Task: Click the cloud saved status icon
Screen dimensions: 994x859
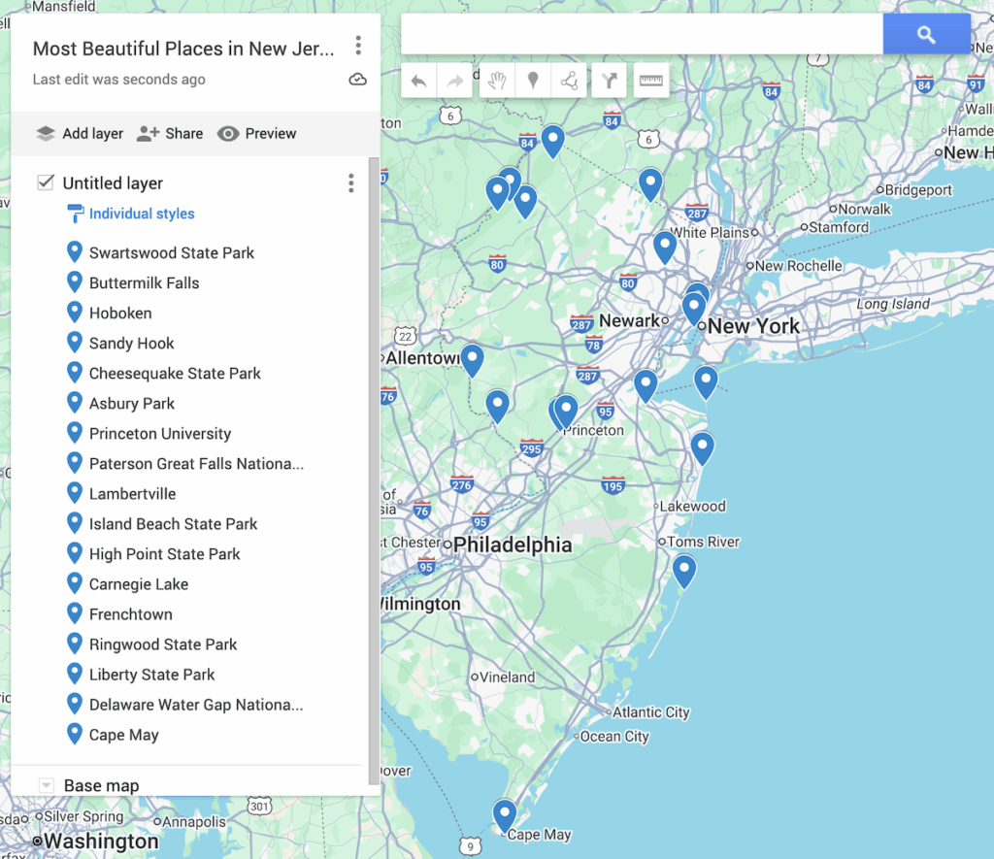Action: pyautogui.click(x=357, y=80)
